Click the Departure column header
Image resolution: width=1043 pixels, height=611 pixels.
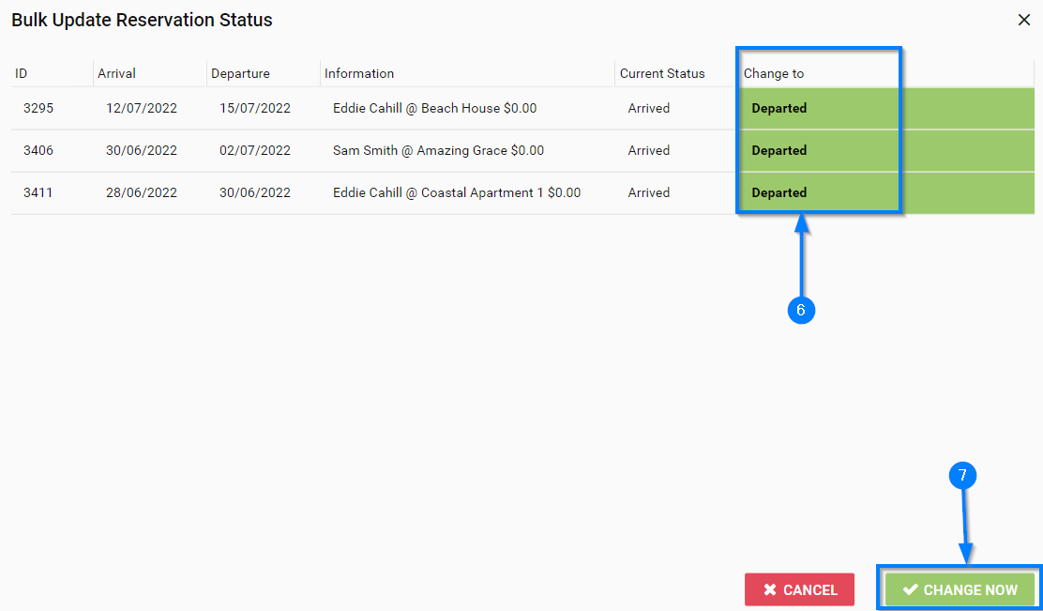click(x=240, y=73)
